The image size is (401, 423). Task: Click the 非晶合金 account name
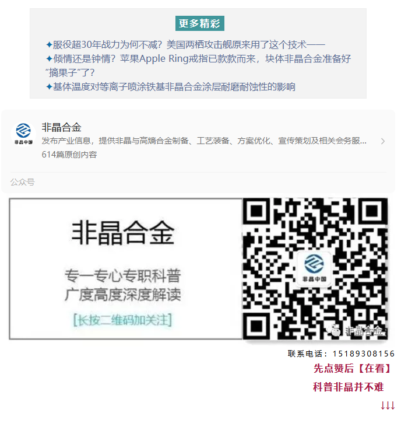61,127
